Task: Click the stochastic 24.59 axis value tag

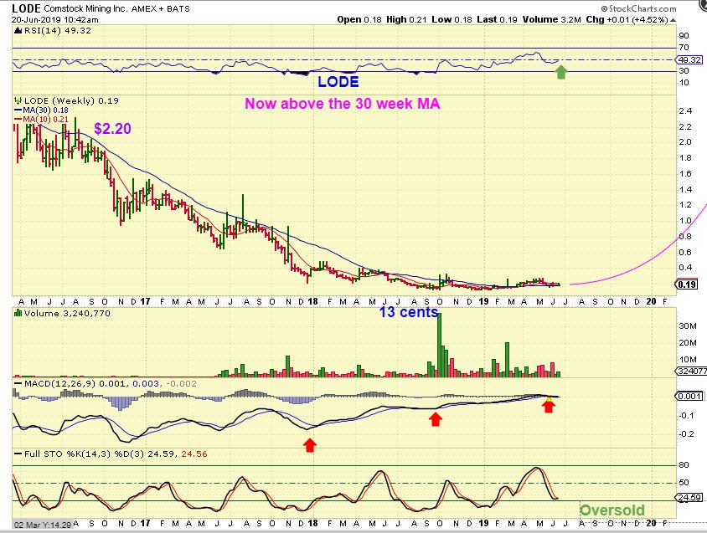Action: (689, 498)
